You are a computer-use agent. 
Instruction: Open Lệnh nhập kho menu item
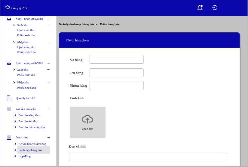click(x=26, y=47)
